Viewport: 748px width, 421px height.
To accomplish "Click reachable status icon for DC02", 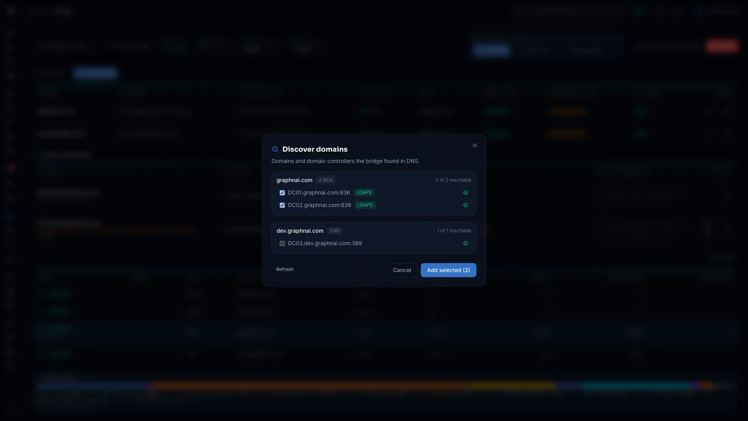I will point(465,205).
